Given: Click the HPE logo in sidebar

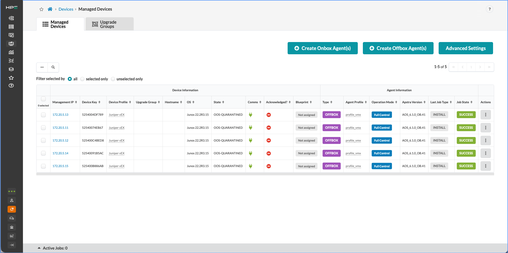Looking at the screenshot, I should (11, 7).
